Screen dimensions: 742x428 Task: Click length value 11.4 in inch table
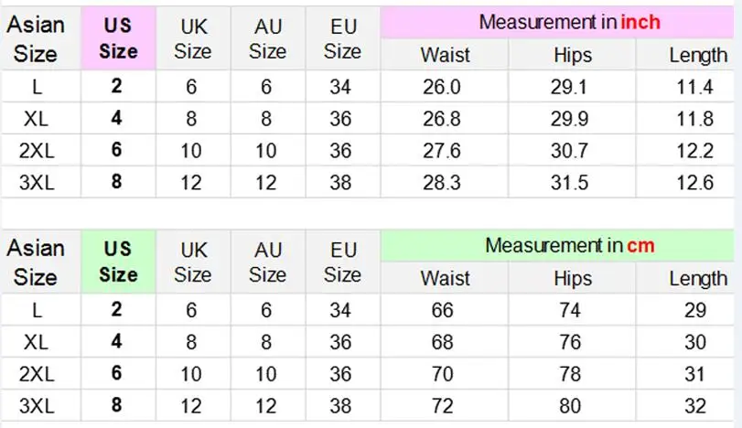point(694,87)
